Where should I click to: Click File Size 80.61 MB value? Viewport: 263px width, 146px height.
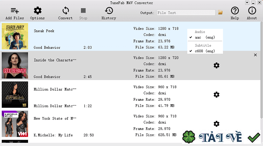(166, 77)
